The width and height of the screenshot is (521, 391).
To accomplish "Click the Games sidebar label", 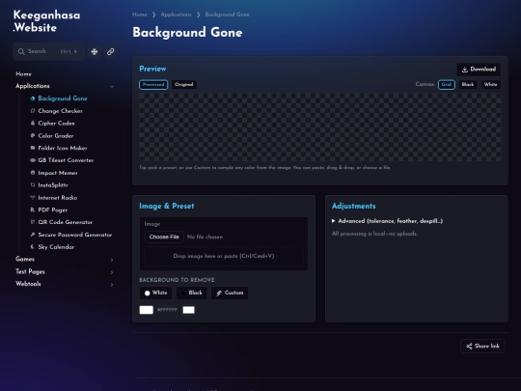I will 25,259.
